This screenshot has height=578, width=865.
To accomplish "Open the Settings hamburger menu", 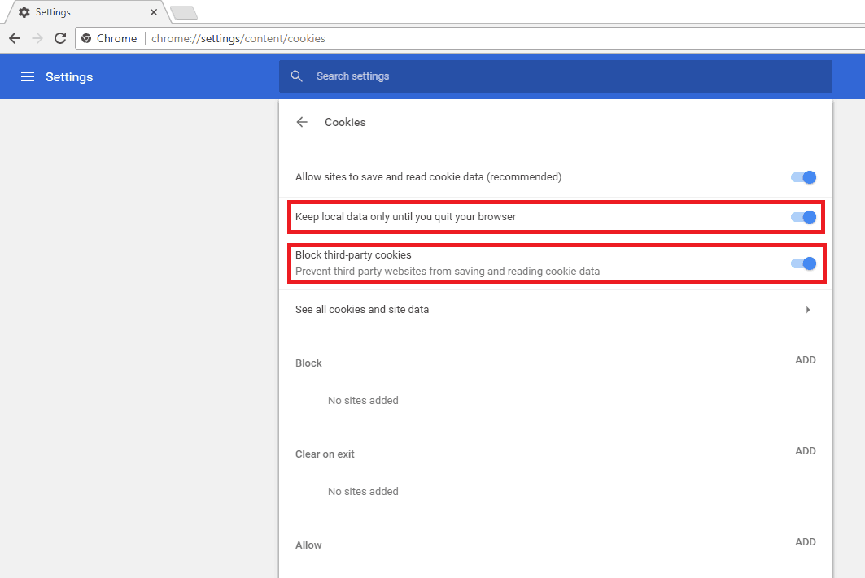I will [28, 76].
